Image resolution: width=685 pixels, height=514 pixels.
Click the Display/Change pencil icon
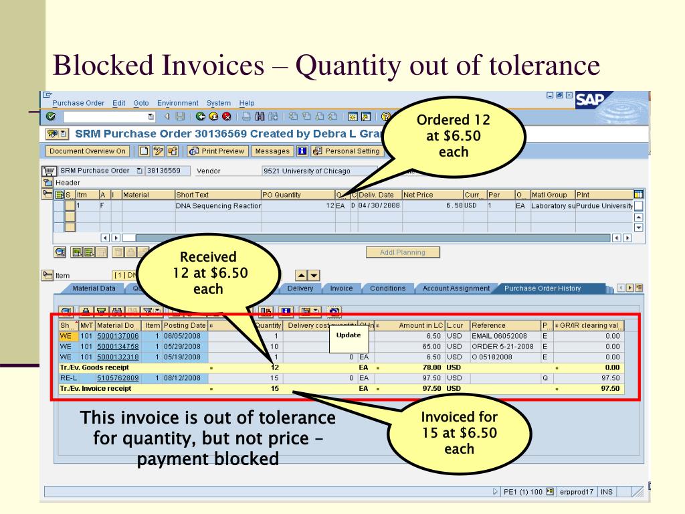coord(158,151)
